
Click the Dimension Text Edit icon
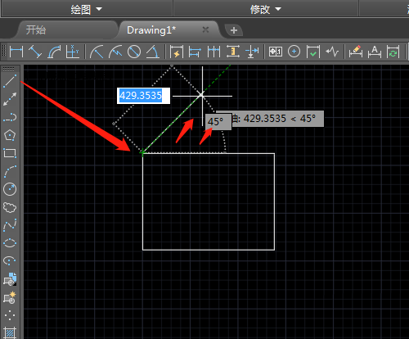[375, 52]
